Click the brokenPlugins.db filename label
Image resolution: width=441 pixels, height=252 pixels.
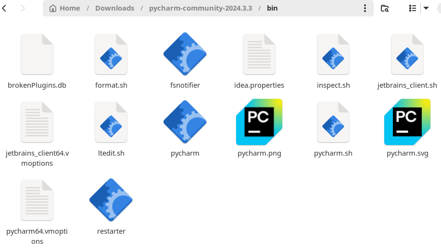(x=37, y=85)
